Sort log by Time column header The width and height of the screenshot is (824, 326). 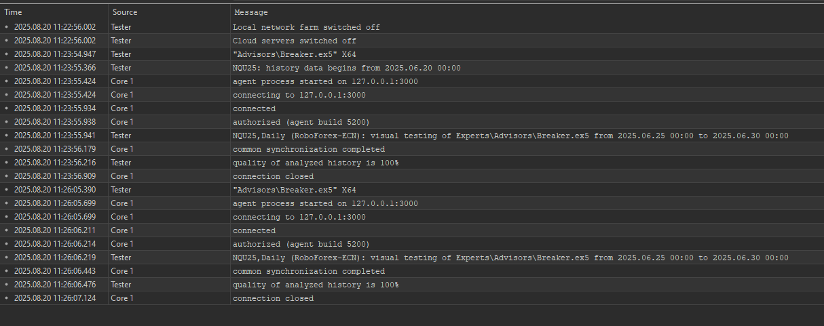[x=54, y=12]
